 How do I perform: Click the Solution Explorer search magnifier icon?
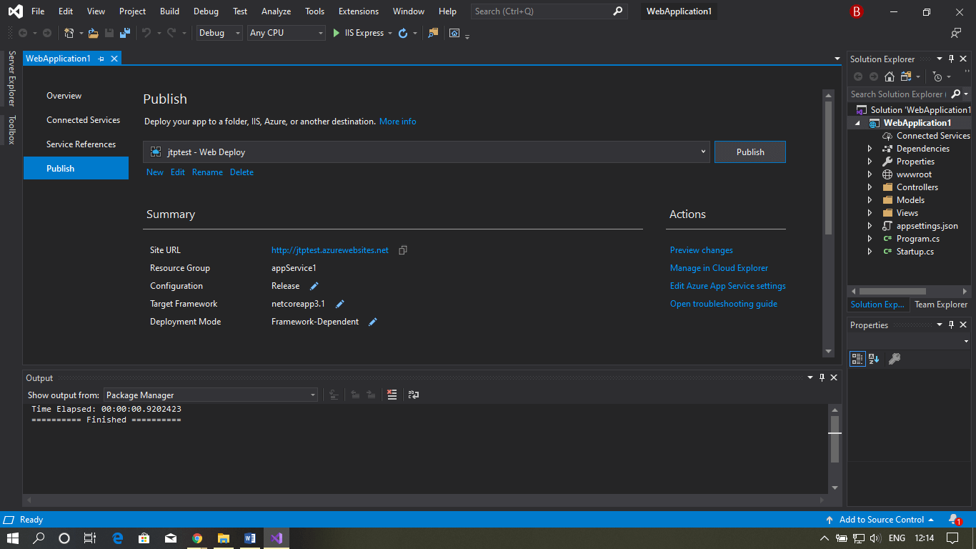pos(956,94)
